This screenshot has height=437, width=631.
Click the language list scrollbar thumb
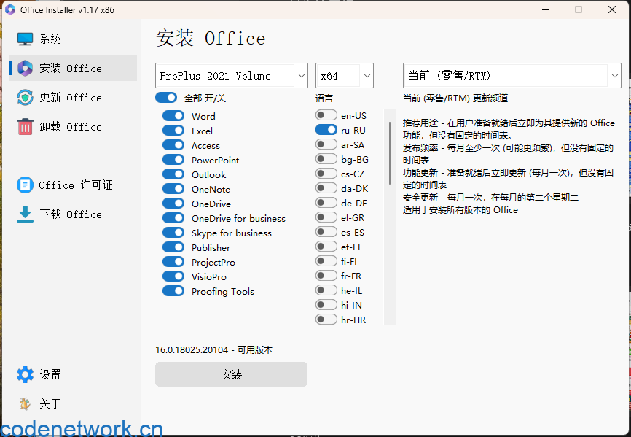click(x=390, y=153)
